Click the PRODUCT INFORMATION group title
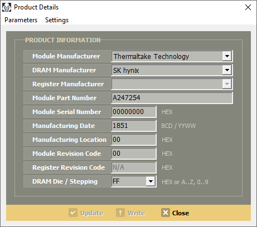 (x=63, y=40)
